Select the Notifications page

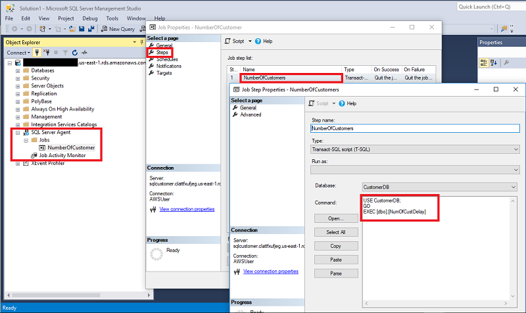168,66
